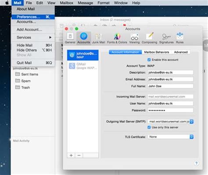Open the File menu
The width and height of the screenshot is (208, 175).
[x=29, y=3]
